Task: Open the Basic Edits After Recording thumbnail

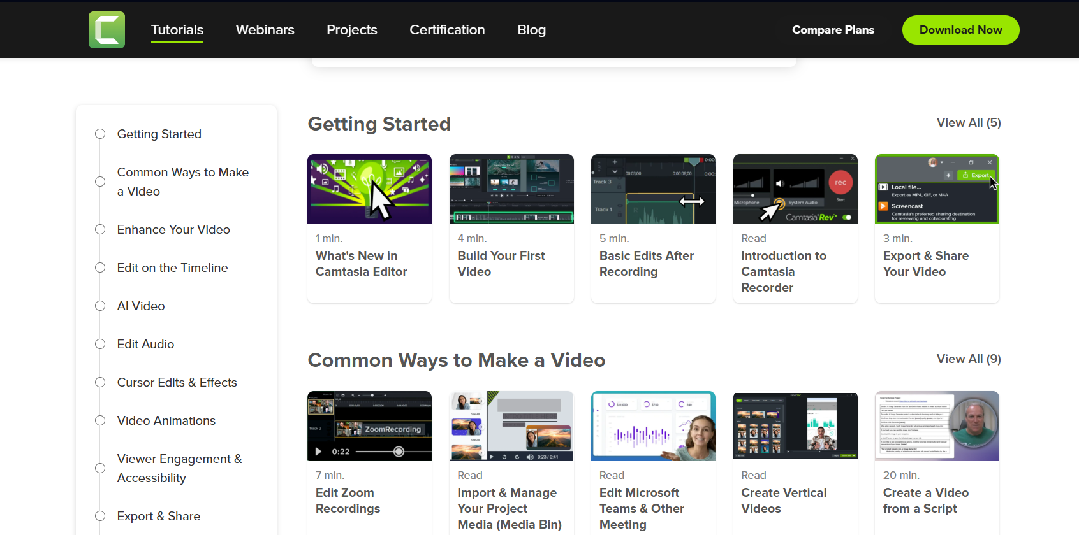Action: [653, 189]
